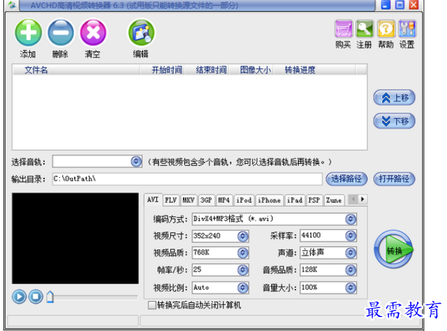
Task: Stop the preview playback
Action: (x=35, y=296)
